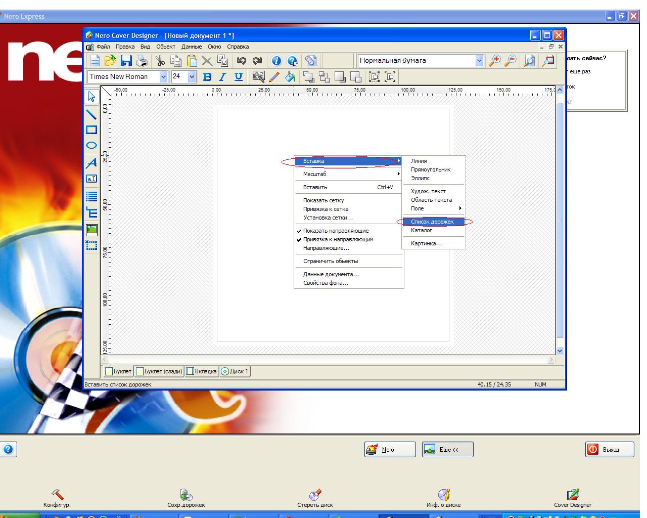Open the Правка menu
The image size is (647, 518).
[125, 47]
